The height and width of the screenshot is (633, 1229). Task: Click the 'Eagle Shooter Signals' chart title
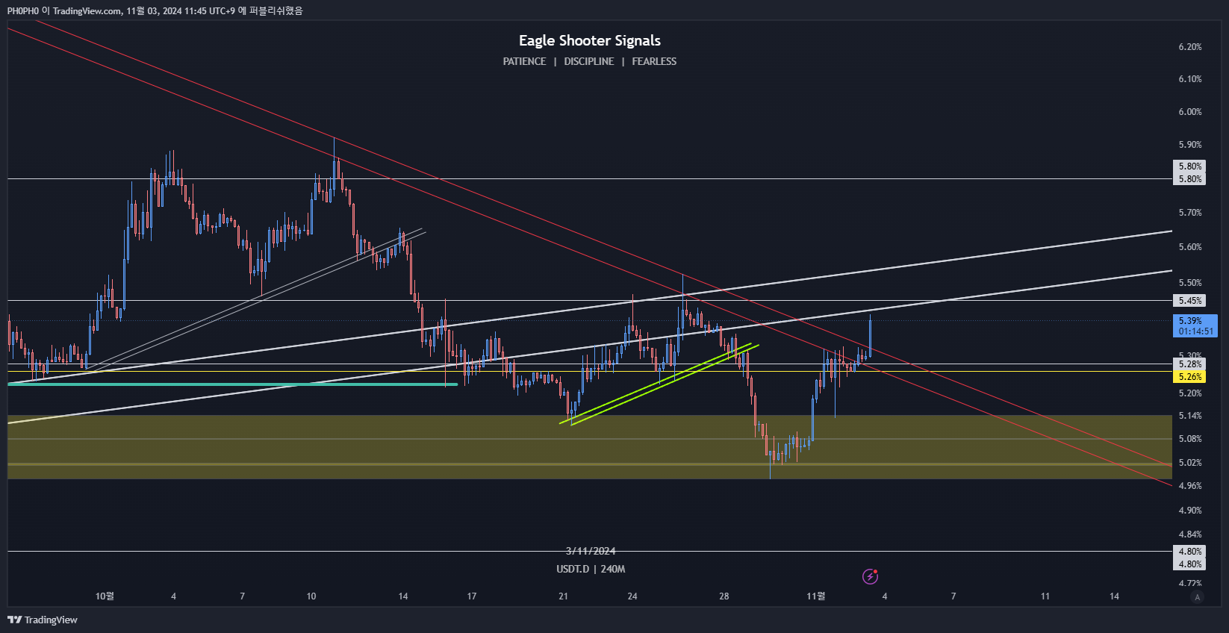(590, 40)
